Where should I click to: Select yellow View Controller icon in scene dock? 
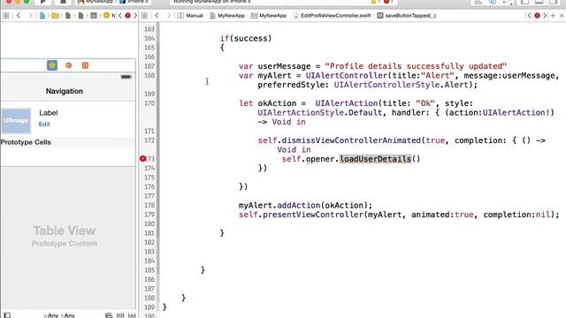coord(52,65)
